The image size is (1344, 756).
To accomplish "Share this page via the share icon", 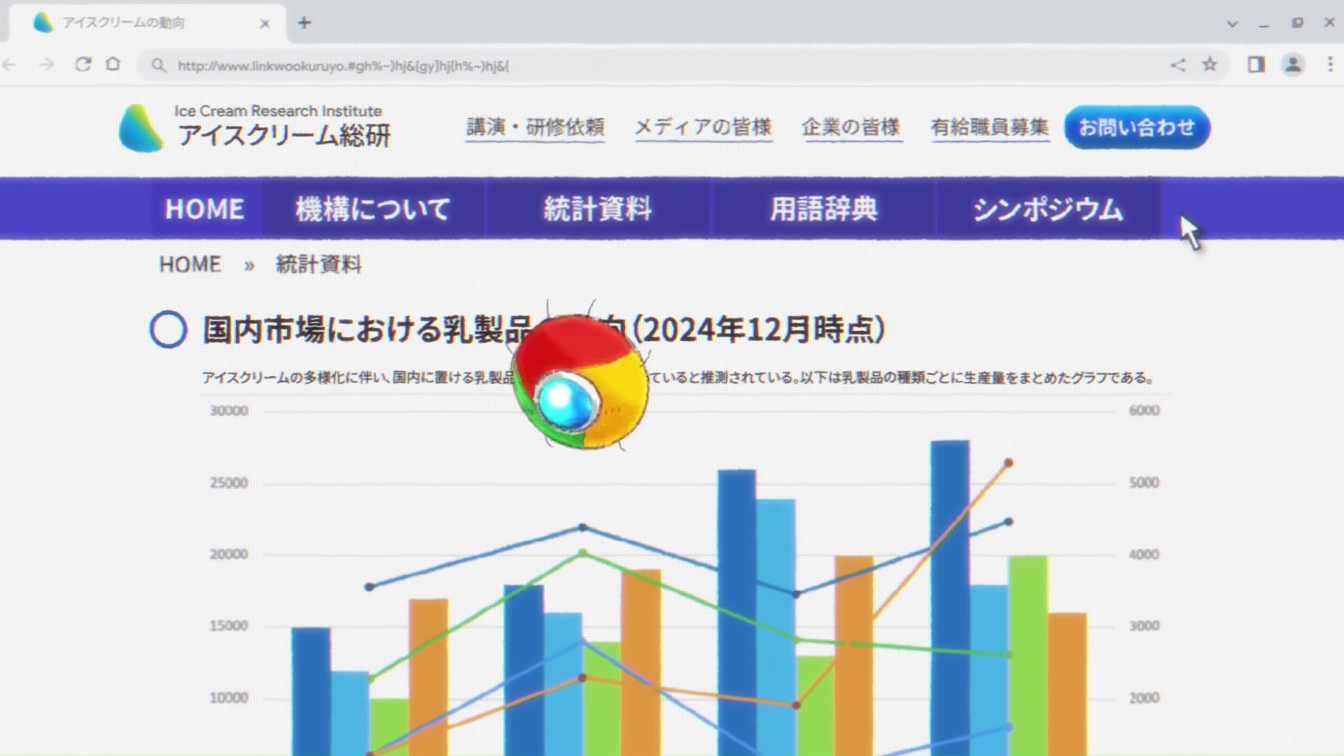I will (x=1178, y=65).
